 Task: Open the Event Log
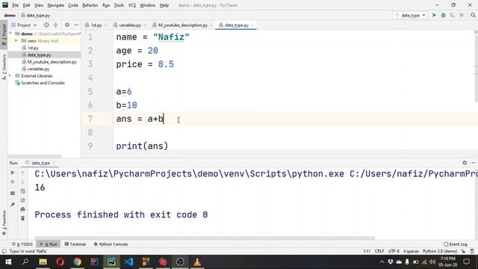pos(456,244)
